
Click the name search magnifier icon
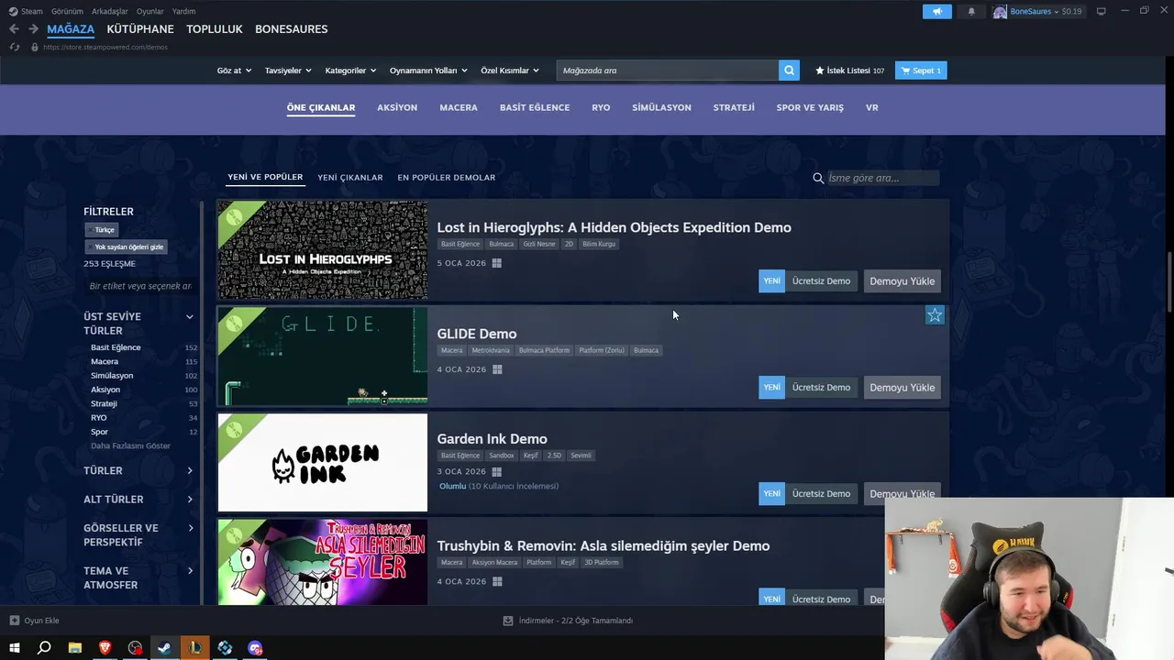tap(818, 178)
